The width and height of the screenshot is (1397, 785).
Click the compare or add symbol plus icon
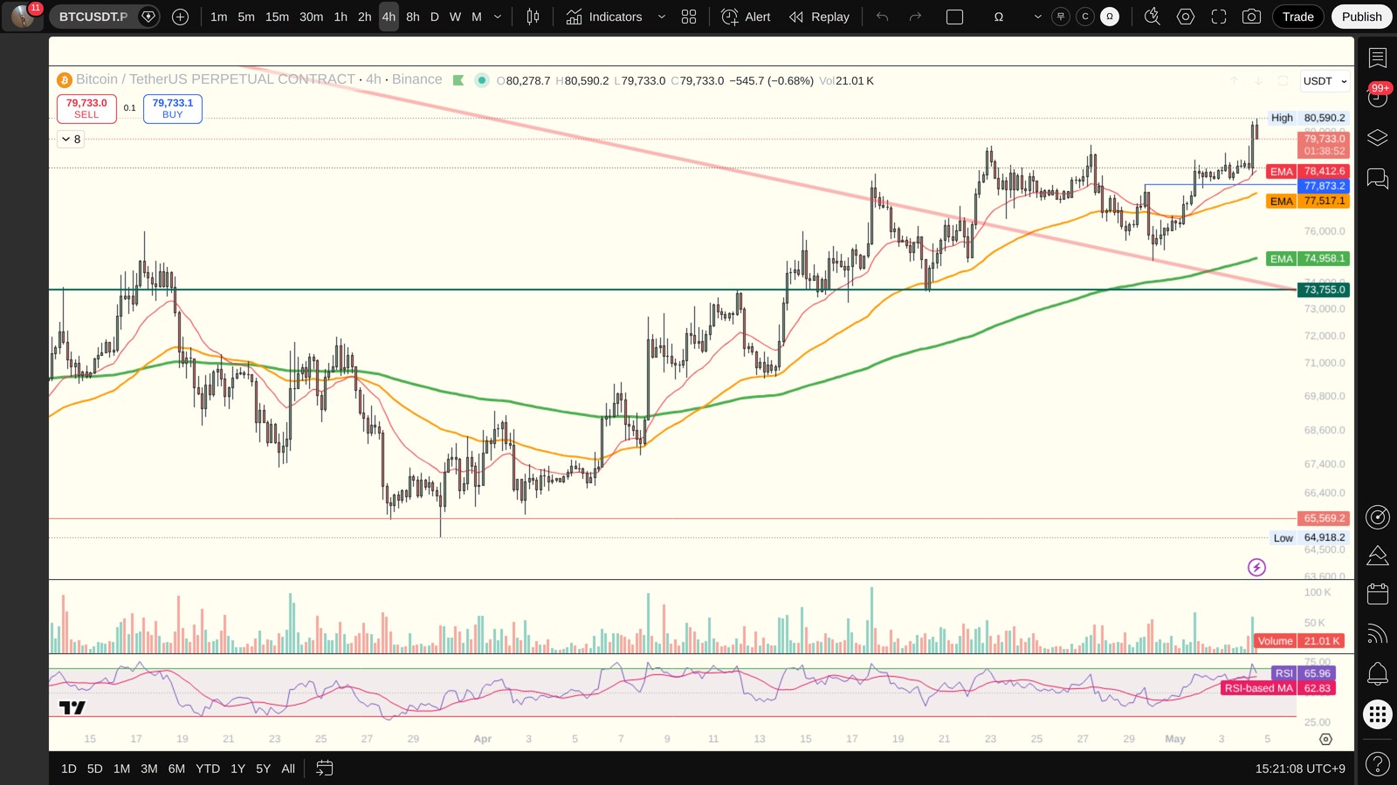[180, 17]
